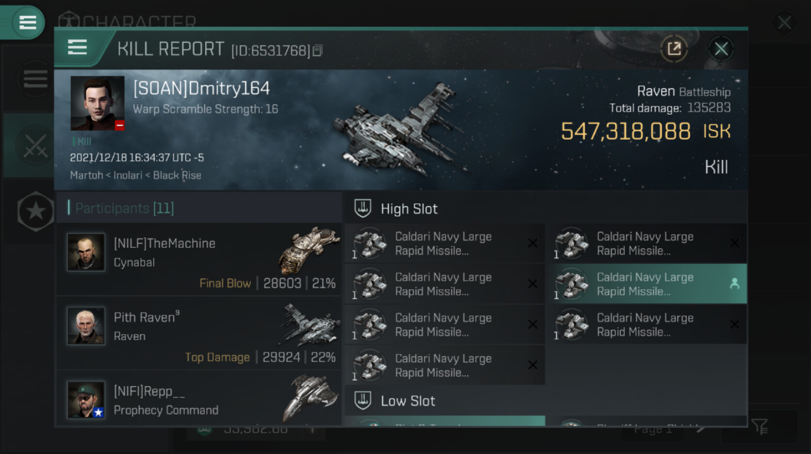Click the Martoh system location link

pos(86,175)
